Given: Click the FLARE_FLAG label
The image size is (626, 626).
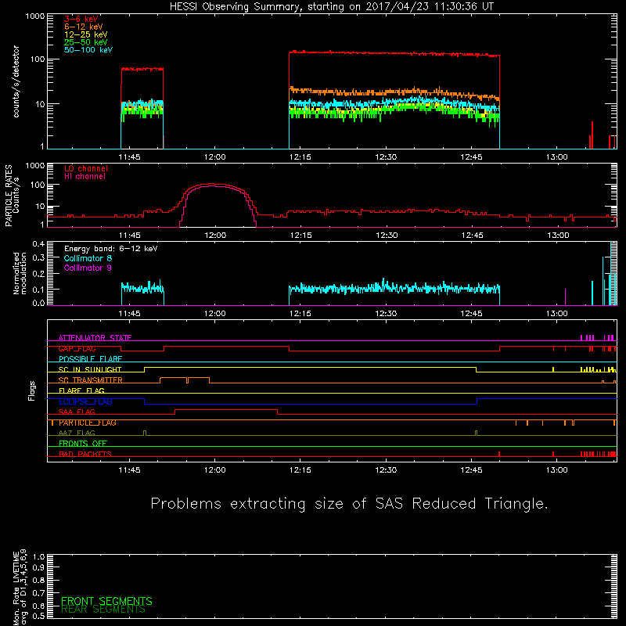Looking at the screenshot, I should point(81,390).
